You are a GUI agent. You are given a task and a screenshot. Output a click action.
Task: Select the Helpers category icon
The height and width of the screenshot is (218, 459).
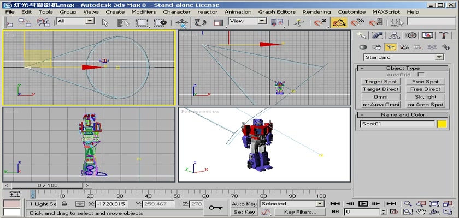pyautogui.click(x=418, y=47)
